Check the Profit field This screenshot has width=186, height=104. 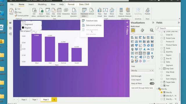162,48
